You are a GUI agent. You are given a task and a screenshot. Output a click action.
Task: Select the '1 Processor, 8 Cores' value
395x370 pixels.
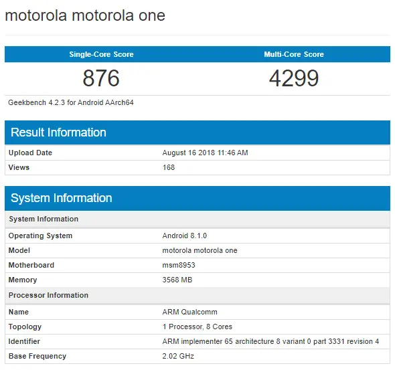pyautogui.click(x=197, y=327)
